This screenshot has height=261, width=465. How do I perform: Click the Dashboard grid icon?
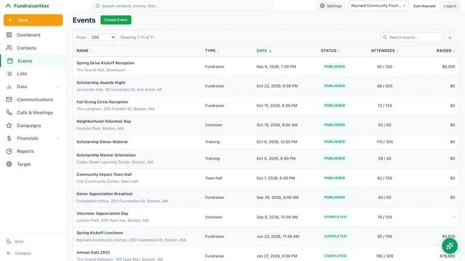coord(9,35)
